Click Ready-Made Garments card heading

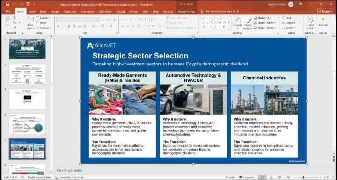point(122,78)
